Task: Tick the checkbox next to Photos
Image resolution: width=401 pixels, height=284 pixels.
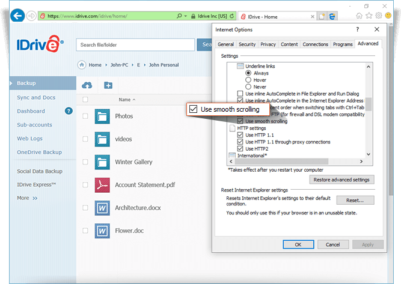Action: click(85, 116)
